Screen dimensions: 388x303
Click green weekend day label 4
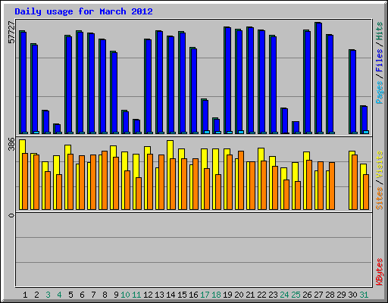(59, 295)
